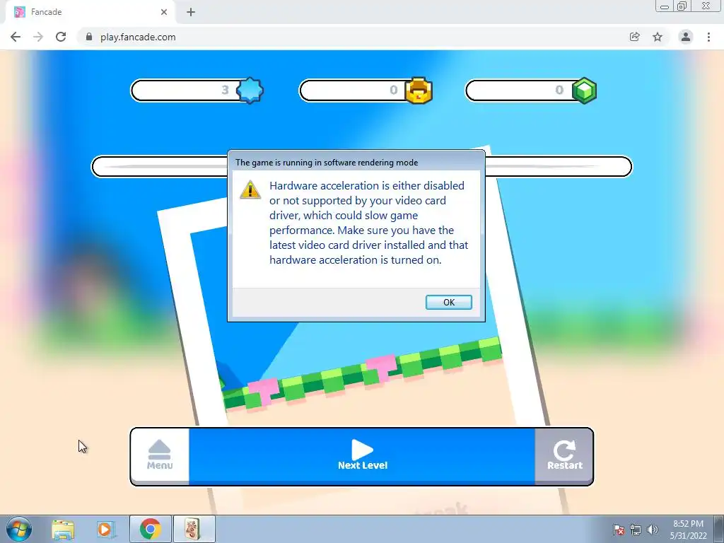Open Windows Explorer from the taskbar
724x543 pixels.
click(x=63, y=529)
